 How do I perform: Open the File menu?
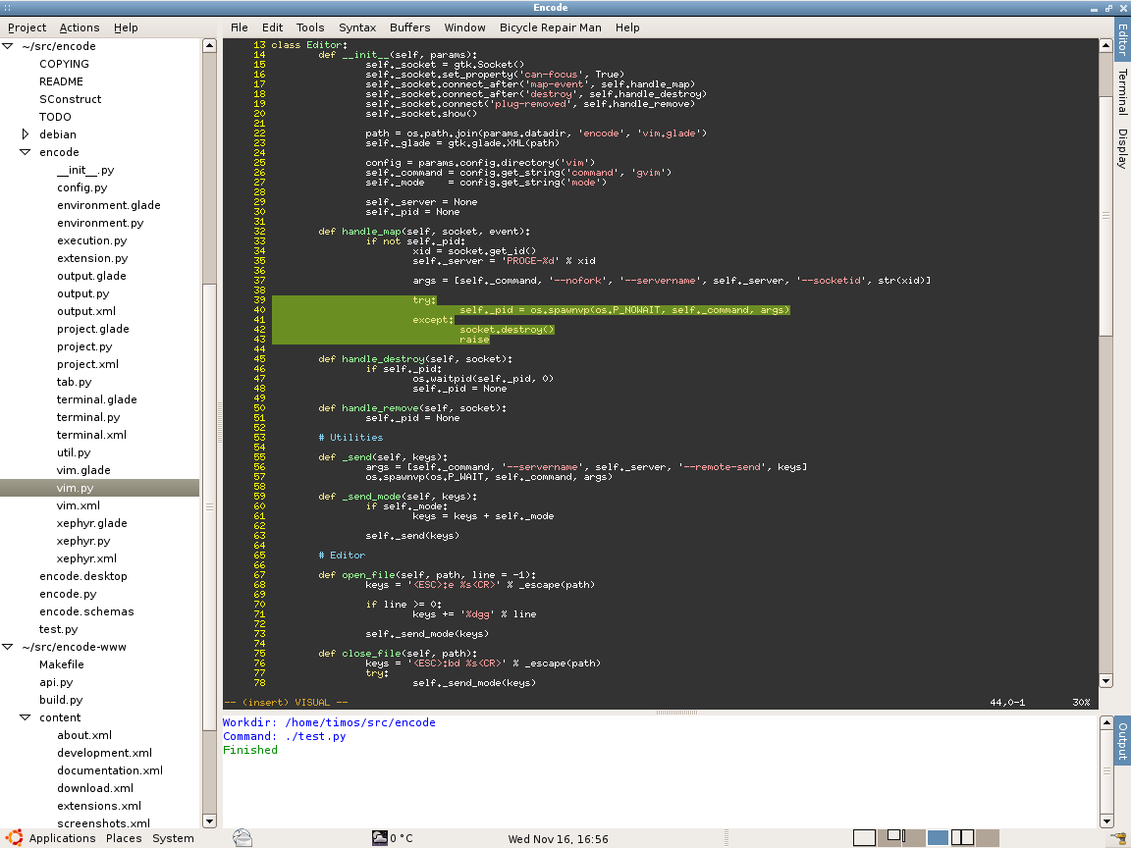(x=240, y=27)
